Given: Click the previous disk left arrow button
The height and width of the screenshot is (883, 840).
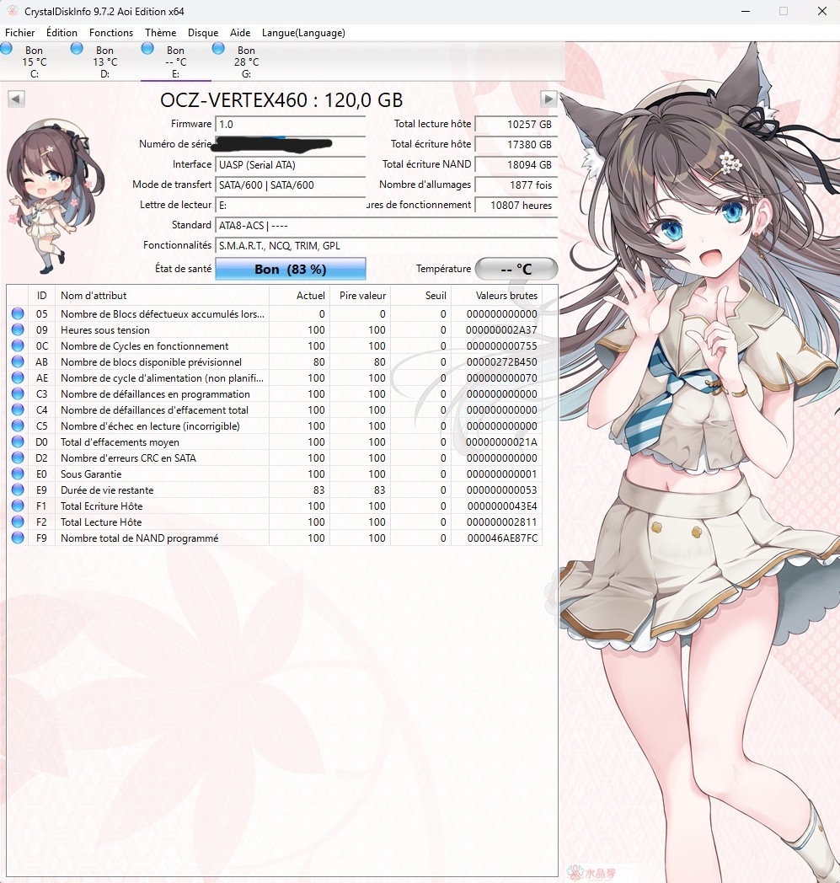Looking at the screenshot, I should point(16,99).
